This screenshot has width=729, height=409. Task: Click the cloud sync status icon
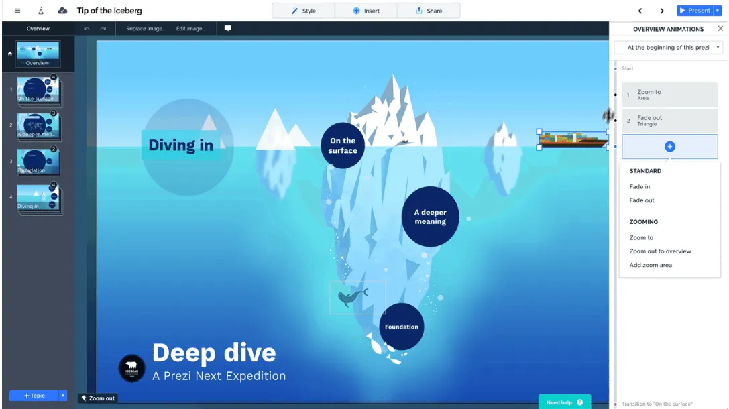62,11
